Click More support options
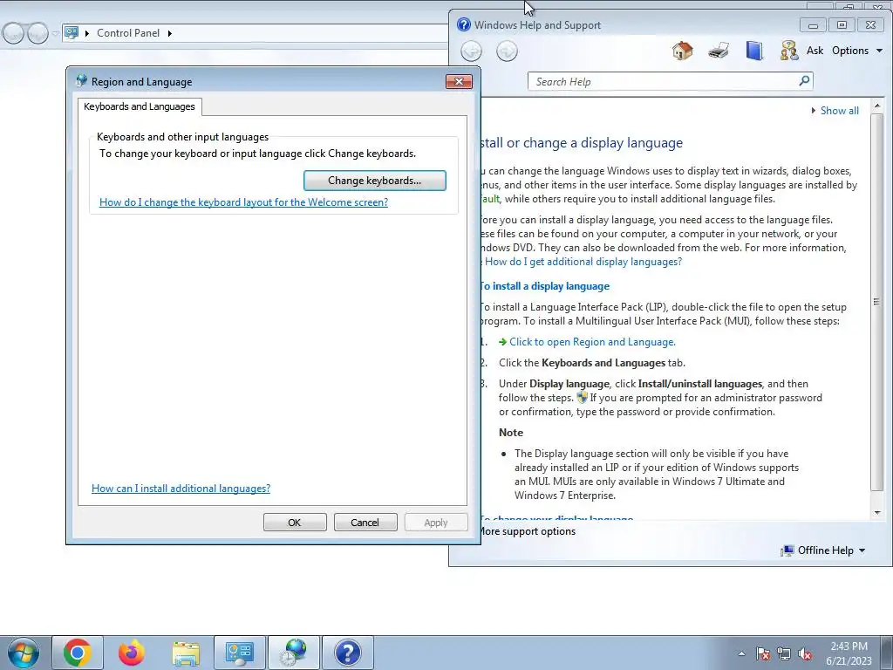893x670 pixels. 528,531
